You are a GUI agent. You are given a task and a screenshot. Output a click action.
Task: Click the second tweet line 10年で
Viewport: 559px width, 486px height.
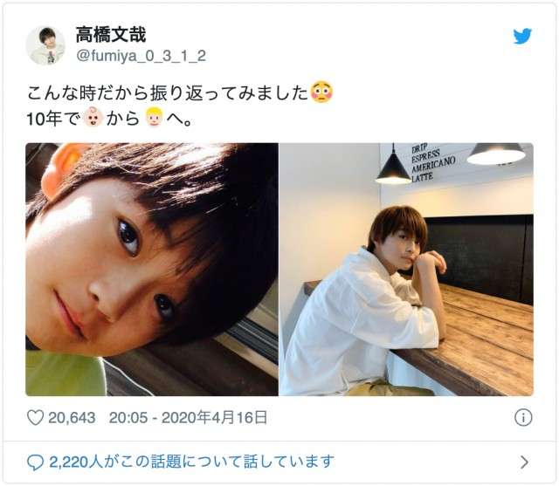click(53, 118)
